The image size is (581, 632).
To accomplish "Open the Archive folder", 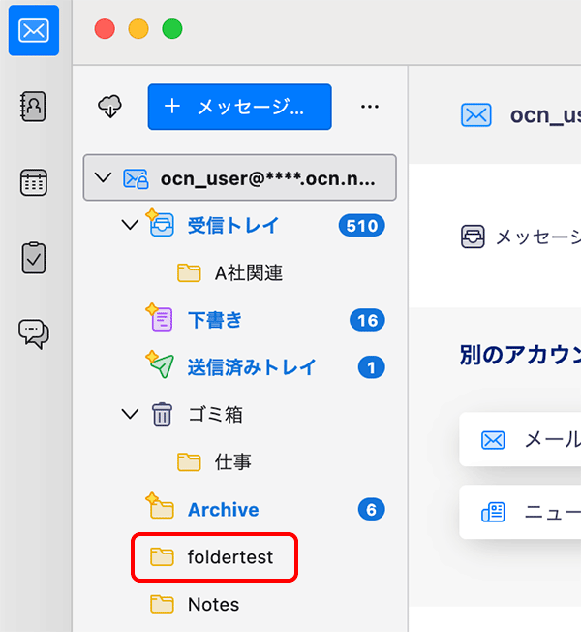I will coord(223,510).
